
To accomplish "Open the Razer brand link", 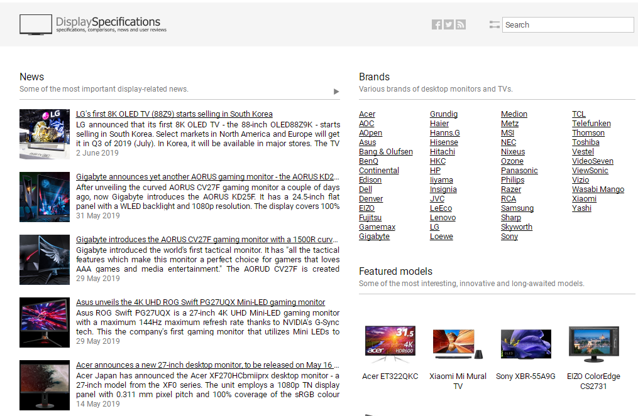I will pos(511,189).
